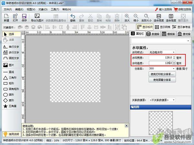
Task: Click 导出为图片 export as image icon
Action: (x=37, y=18)
